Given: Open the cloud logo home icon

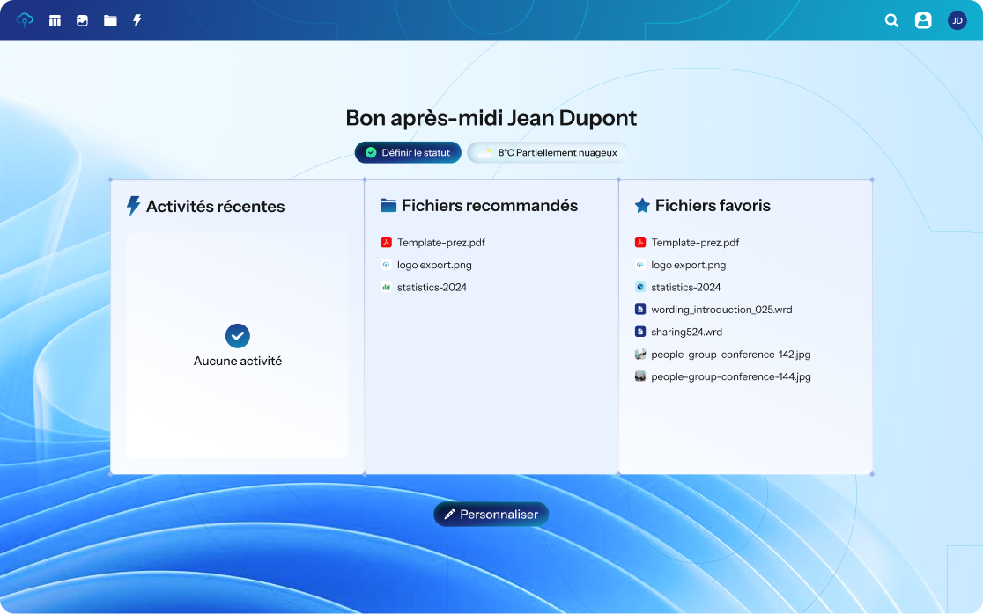Looking at the screenshot, I should pos(25,20).
